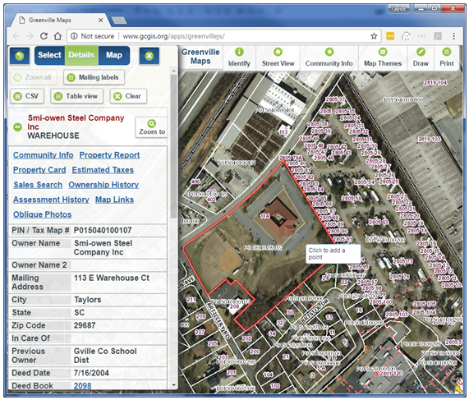Activate the Identify tool
This screenshot has height=400, width=469.
tap(239, 57)
